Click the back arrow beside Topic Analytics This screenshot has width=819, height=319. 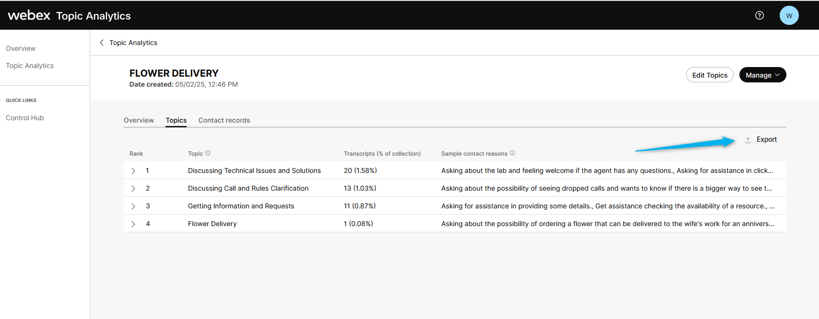click(x=102, y=43)
